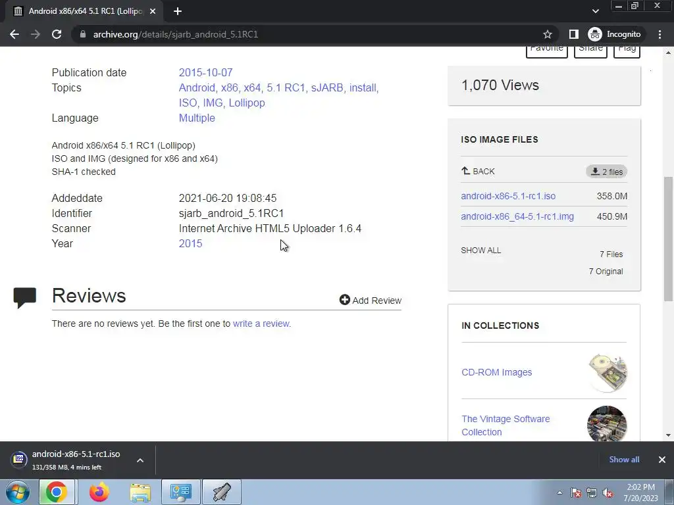Click the Add Review plus icon
The image size is (674, 505).
click(x=344, y=300)
